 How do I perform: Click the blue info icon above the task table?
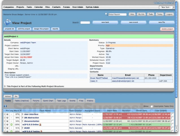click(x=5, y=106)
